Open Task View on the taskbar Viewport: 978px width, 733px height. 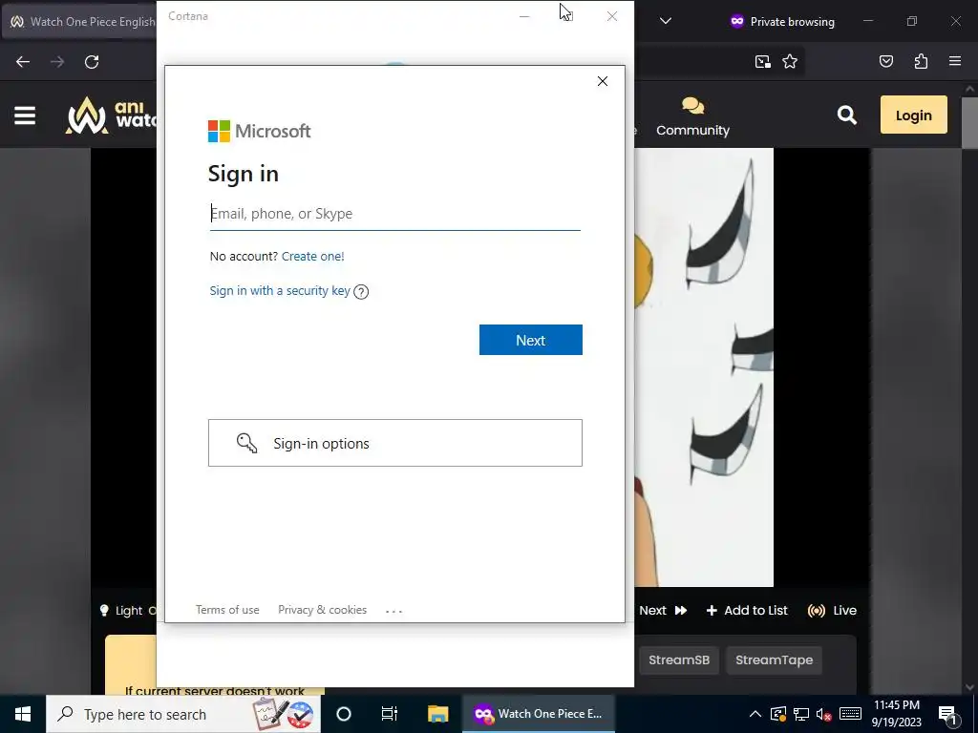(x=390, y=714)
